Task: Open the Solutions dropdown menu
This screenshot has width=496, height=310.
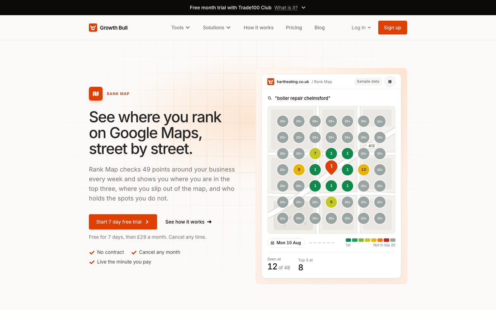Action: pyautogui.click(x=217, y=28)
